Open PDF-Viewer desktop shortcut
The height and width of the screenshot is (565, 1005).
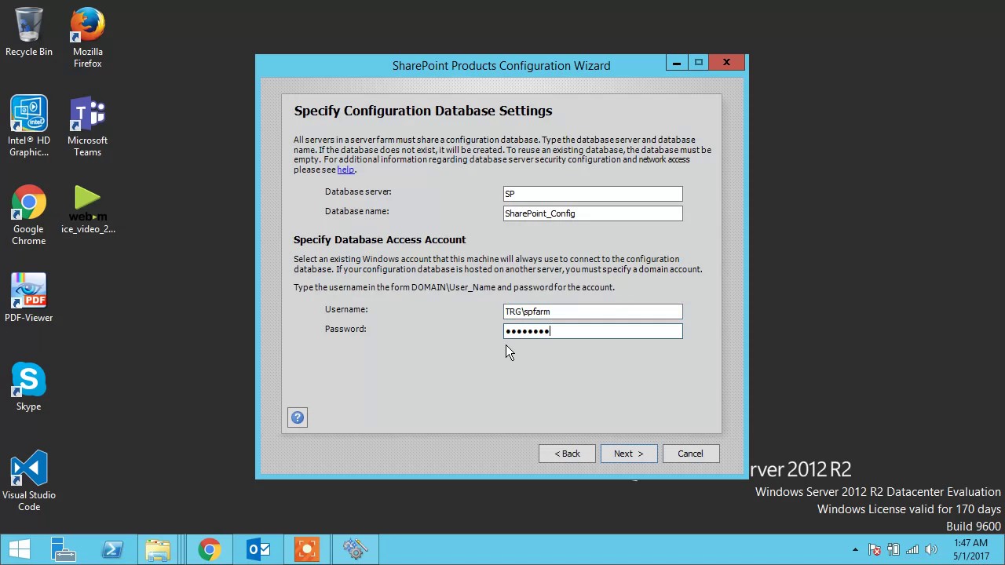pyautogui.click(x=29, y=298)
